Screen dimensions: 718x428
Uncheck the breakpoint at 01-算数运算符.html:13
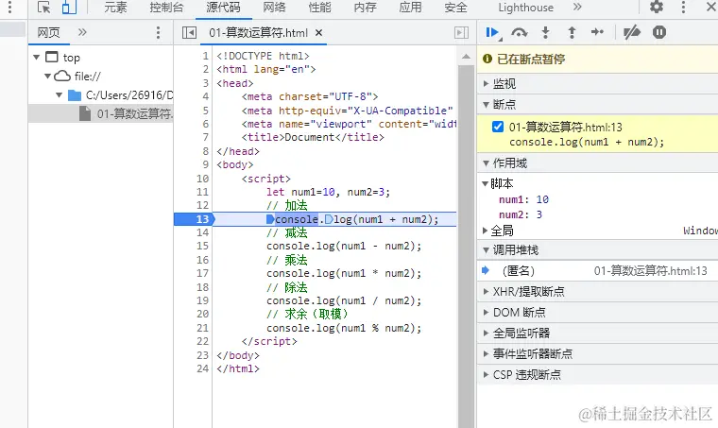(498, 127)
